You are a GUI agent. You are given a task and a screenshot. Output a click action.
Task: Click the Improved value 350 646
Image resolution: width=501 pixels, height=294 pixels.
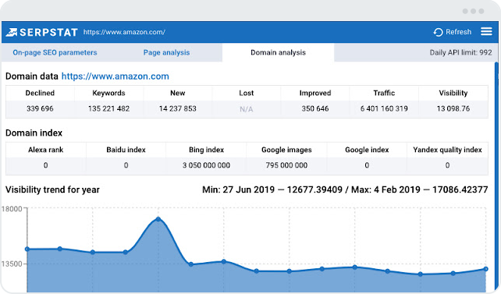point(315,109)
